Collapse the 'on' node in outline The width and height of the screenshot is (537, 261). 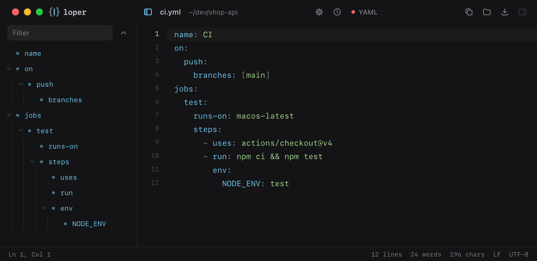tap(9, 69)
